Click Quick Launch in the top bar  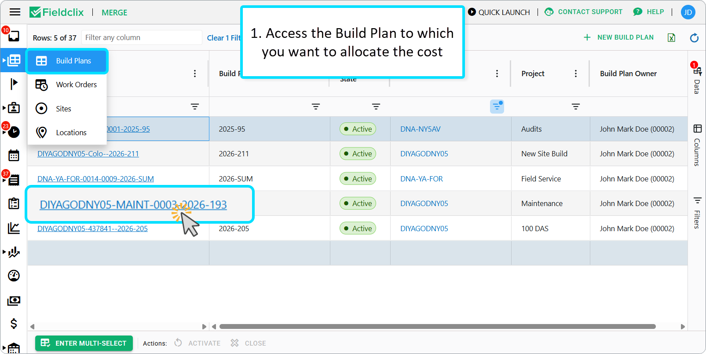pos(499,12)
